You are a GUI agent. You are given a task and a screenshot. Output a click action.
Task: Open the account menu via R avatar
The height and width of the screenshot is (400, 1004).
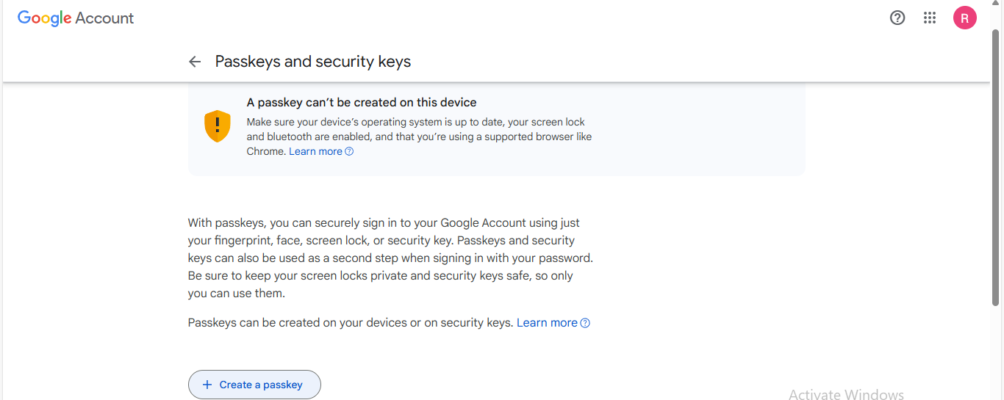coord(964,18)
